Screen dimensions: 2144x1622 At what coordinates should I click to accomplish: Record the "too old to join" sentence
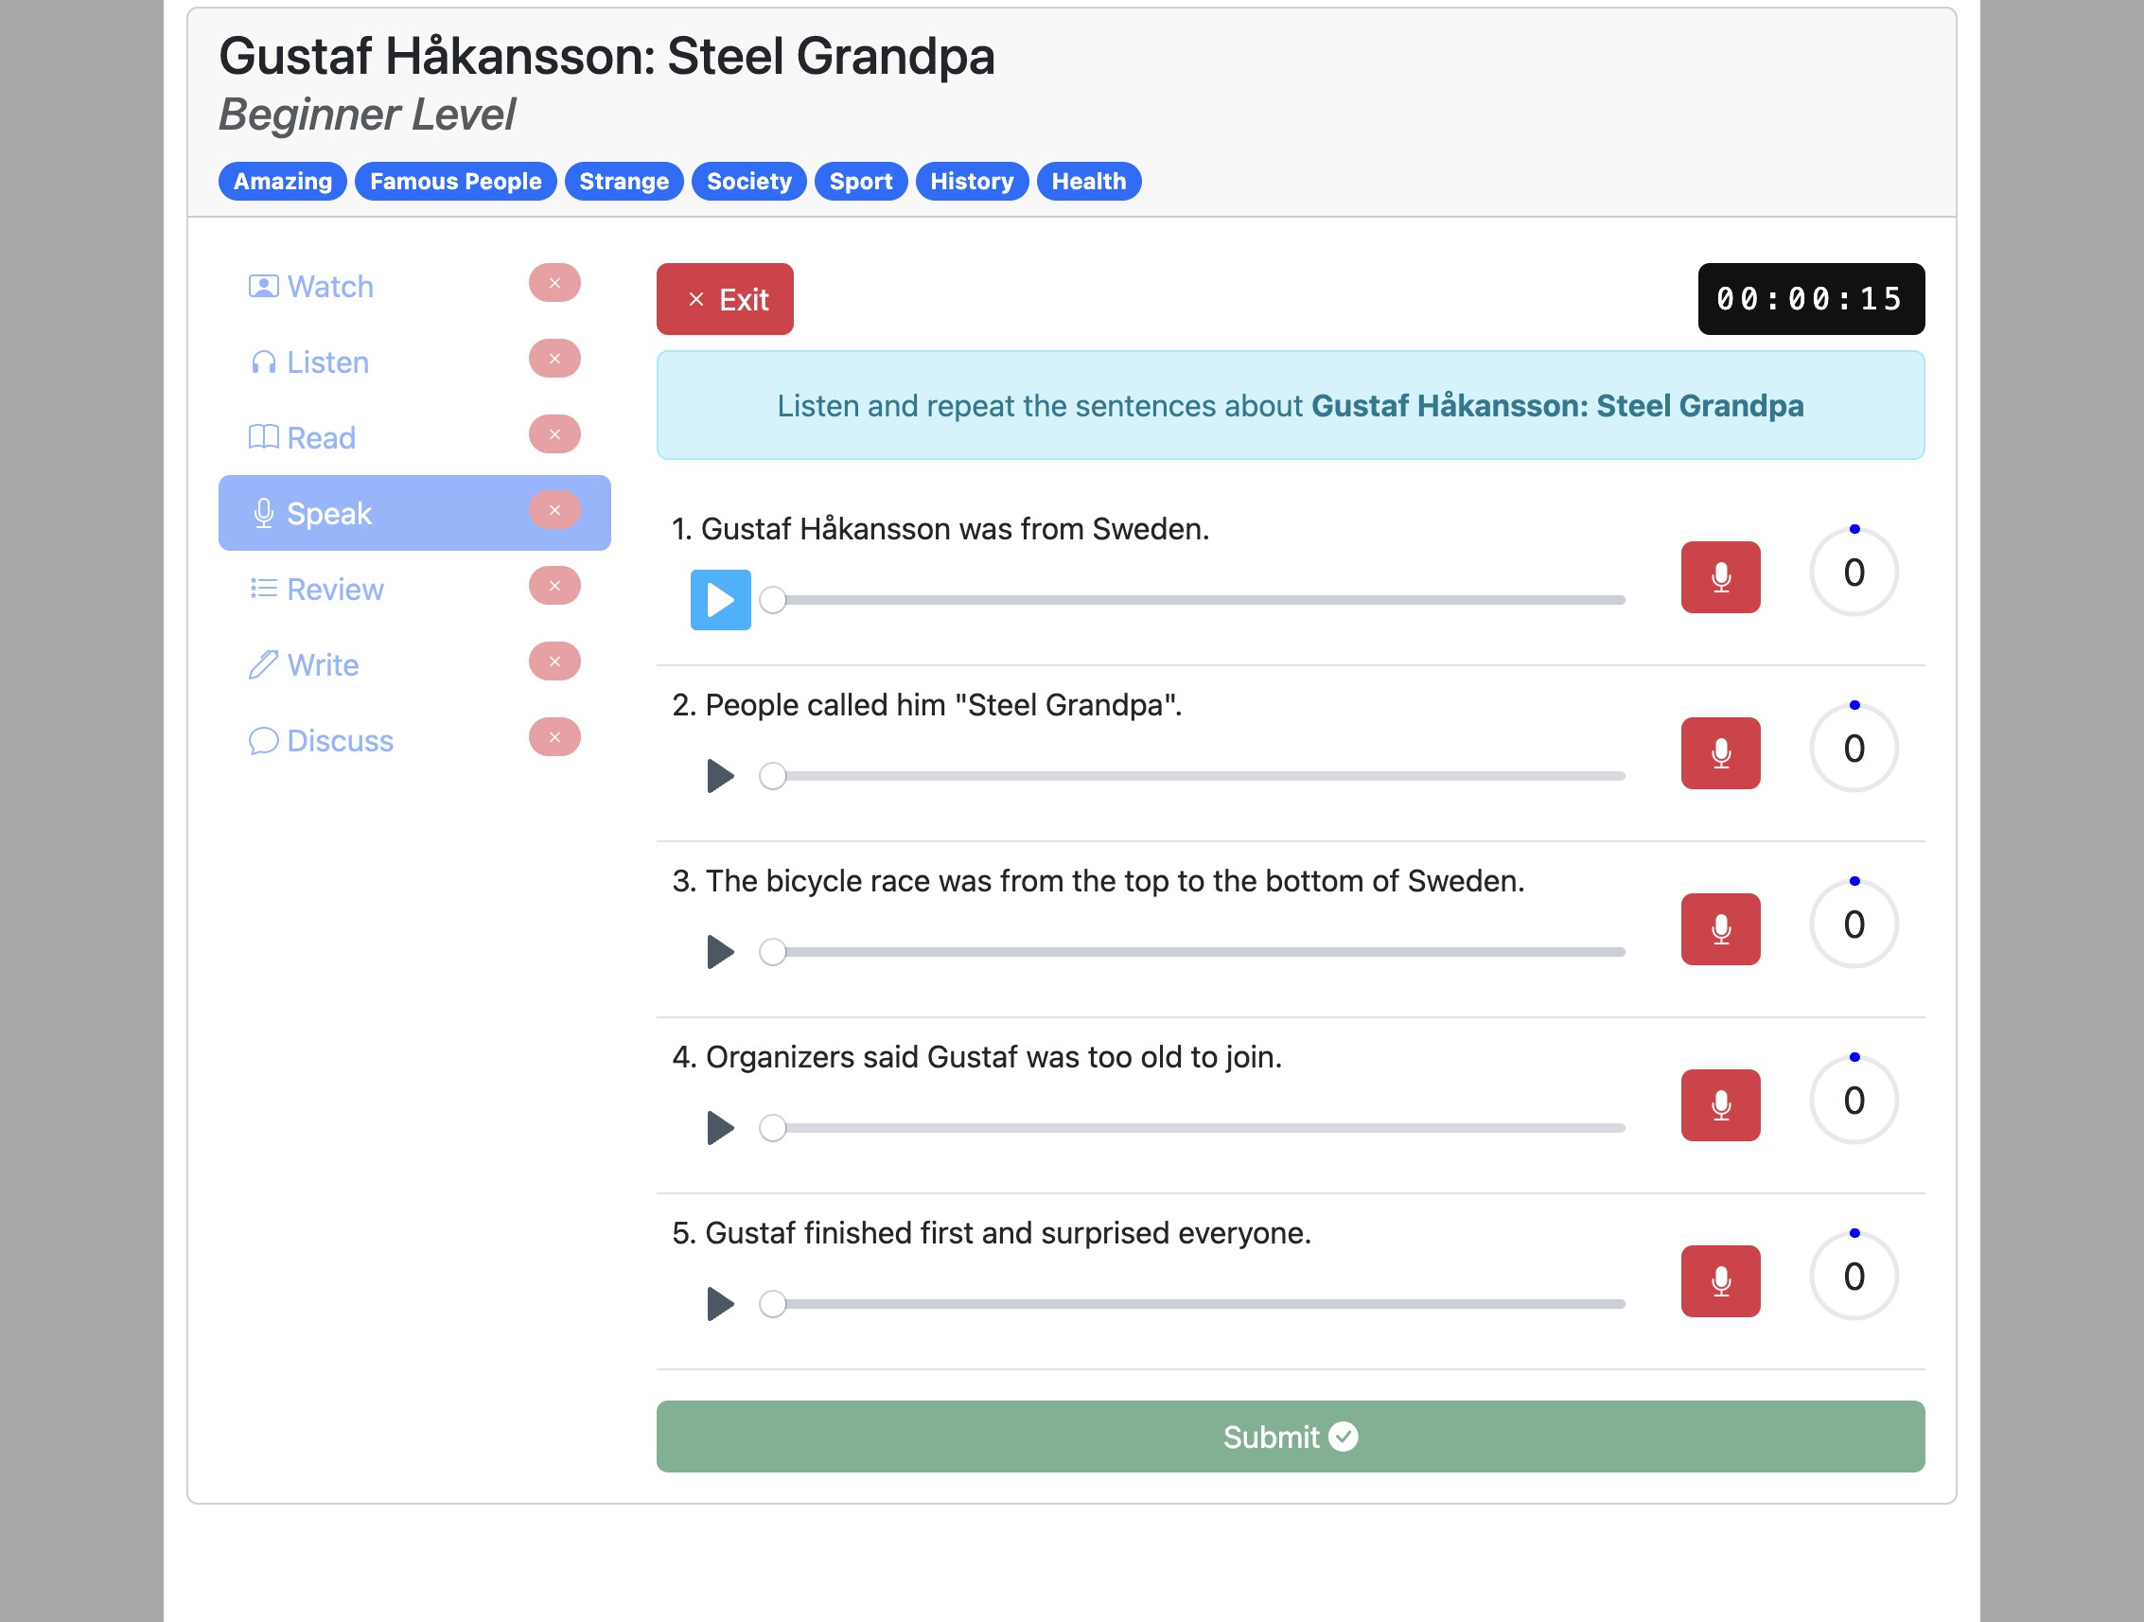pos(1720,1105)
